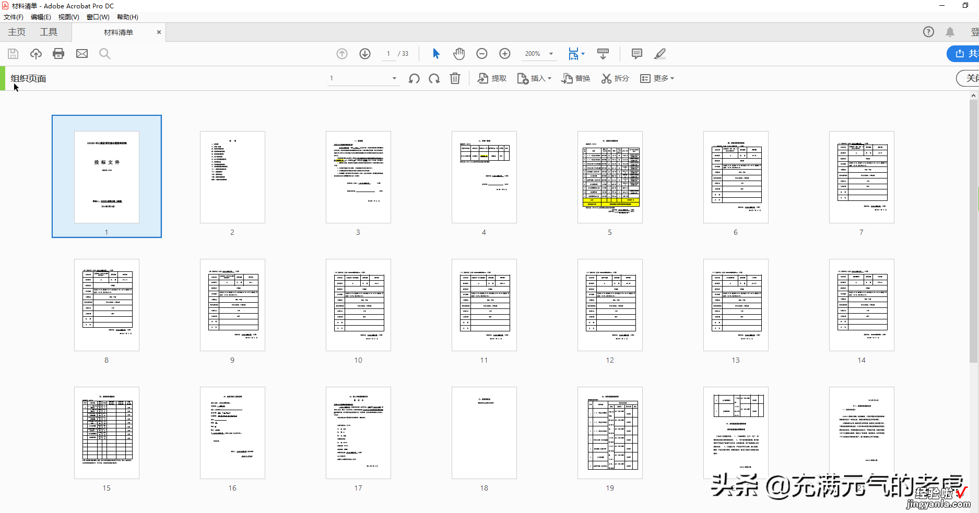Select page 3 thumbnail
979x513 pixels.
pos(358,177)
